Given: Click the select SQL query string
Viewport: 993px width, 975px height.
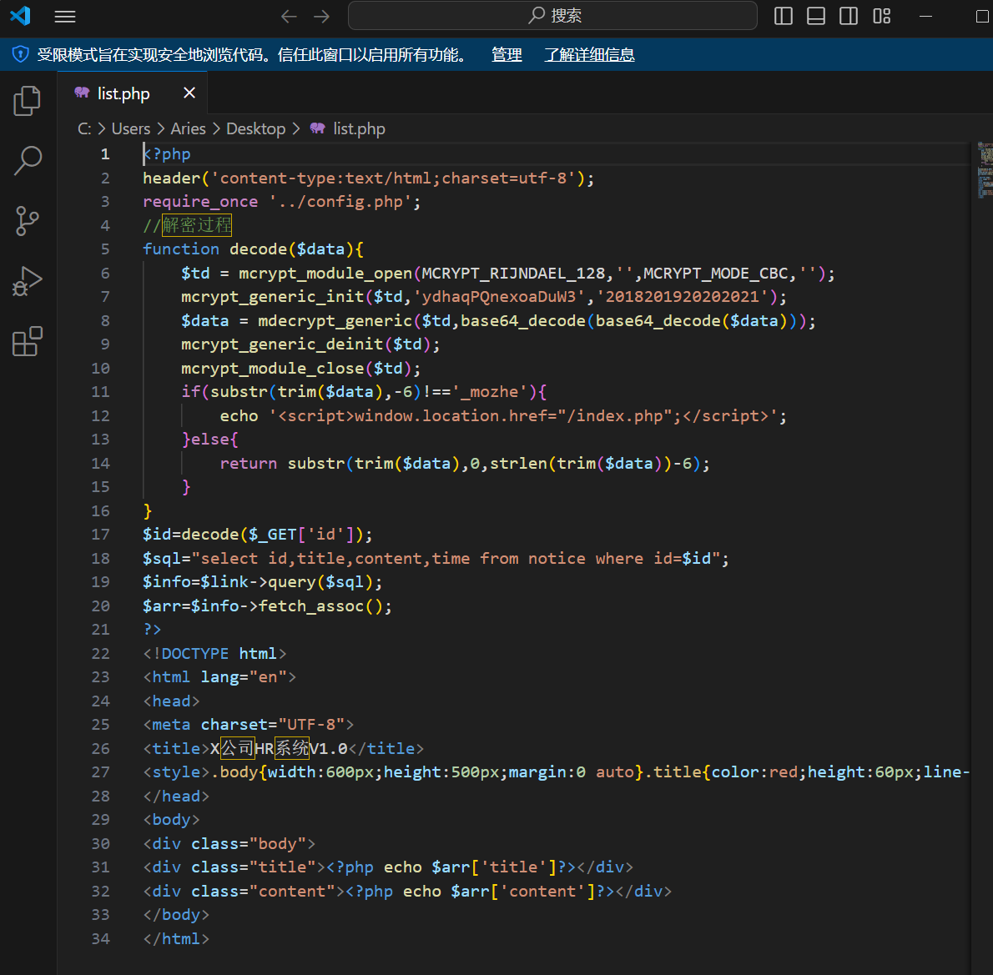Looking at the screenshot, I should pos(456,559).
